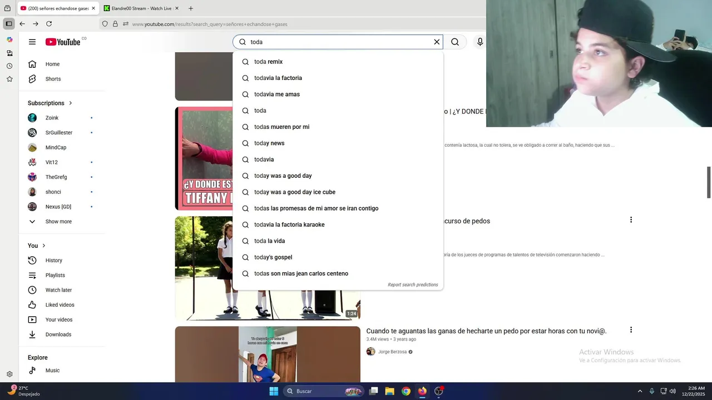Screen dimensions: 712x400
Task: Go back with the browser back arrow
Action: (22, 24)
